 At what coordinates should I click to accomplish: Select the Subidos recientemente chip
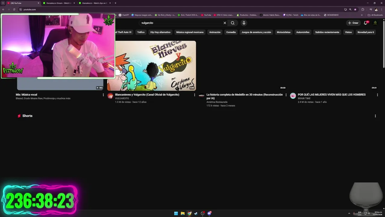[x=327, y=32]
